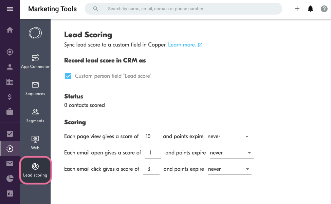The height and width of the screenshot is (204, 331).
Task: Click the "0 contacts scored" status text
Action: click(x=85, y=105)
